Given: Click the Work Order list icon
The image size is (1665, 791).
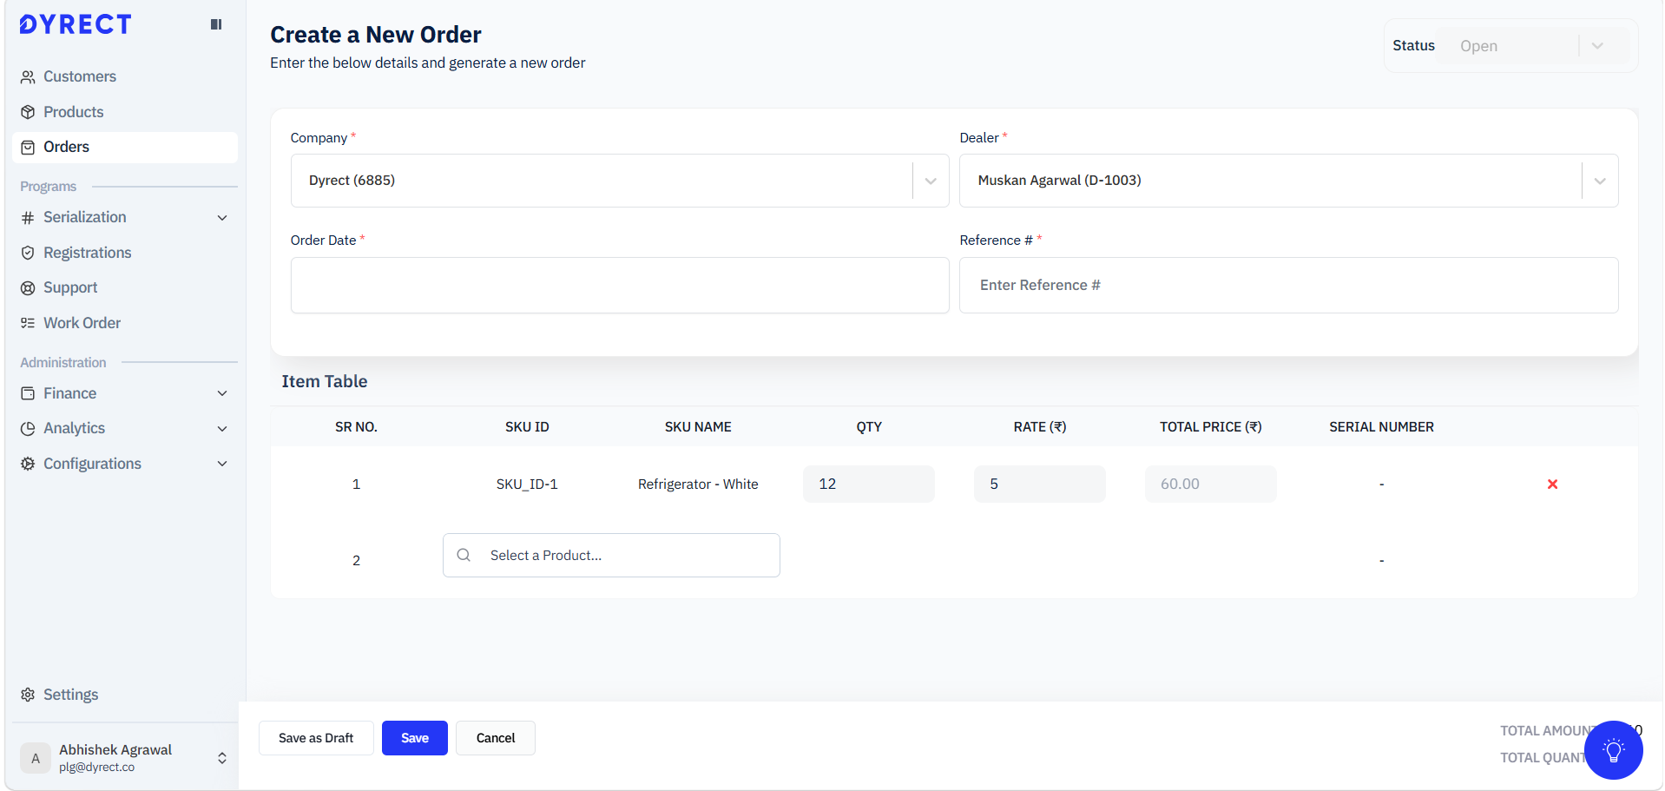Looking at the screenshot, I should 28,323.
